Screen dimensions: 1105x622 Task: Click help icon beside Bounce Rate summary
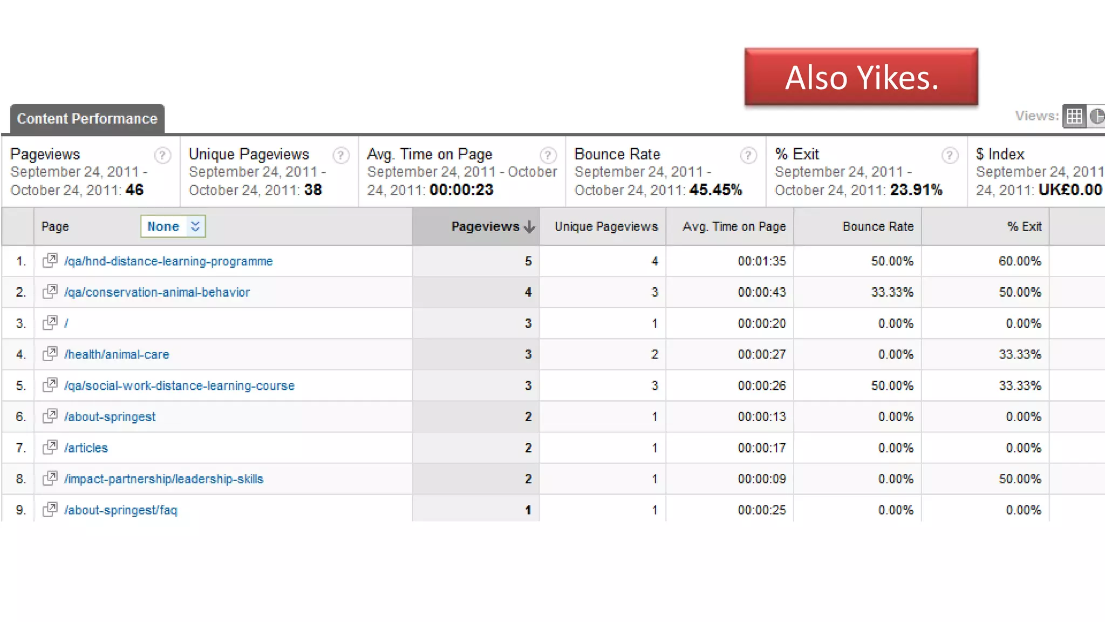click(x=748, y=155)
